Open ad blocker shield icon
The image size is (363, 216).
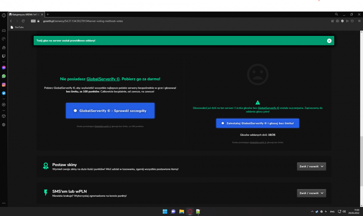tap(342, 21)
